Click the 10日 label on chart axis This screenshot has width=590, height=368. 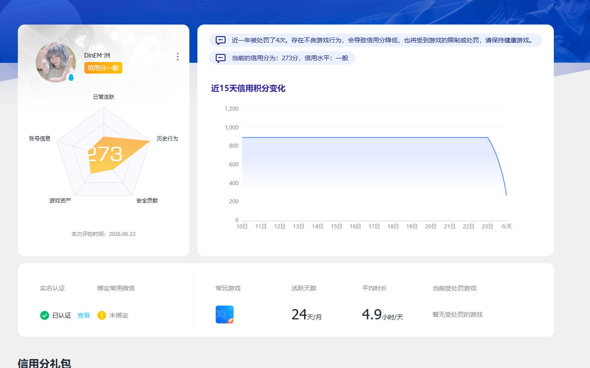(242, 227)
